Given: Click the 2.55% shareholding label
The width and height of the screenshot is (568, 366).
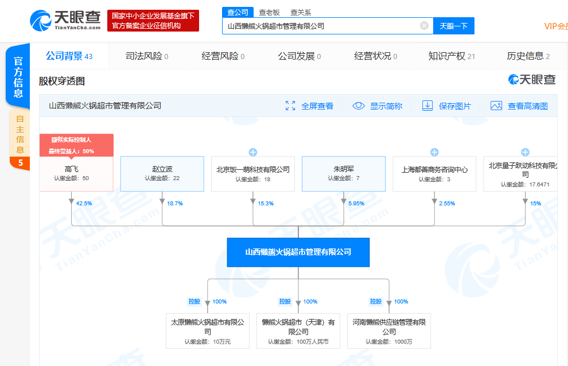Looking at the screenshot, I should point(447,204).
